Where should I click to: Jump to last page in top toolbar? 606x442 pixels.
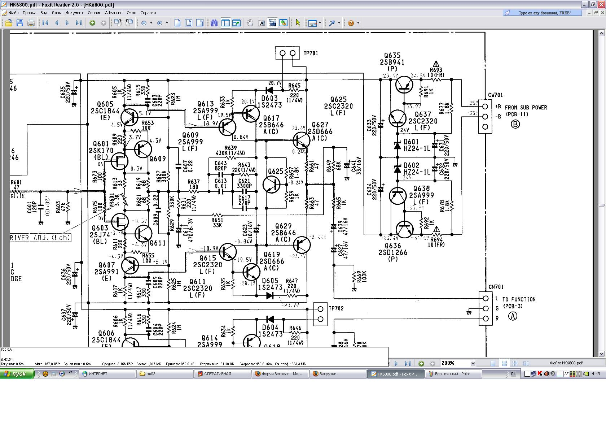78,23
